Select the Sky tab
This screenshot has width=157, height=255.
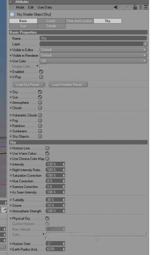108,21
